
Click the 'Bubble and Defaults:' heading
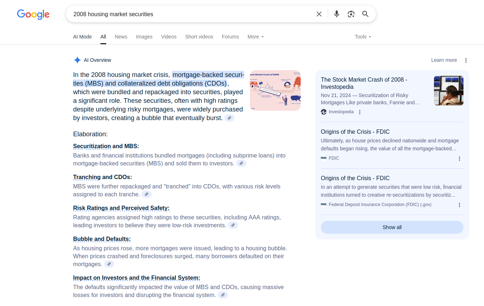click(102, 239)
